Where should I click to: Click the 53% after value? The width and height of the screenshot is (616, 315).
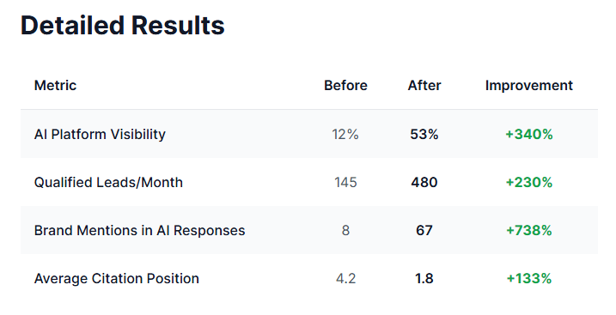coord(424,134)
